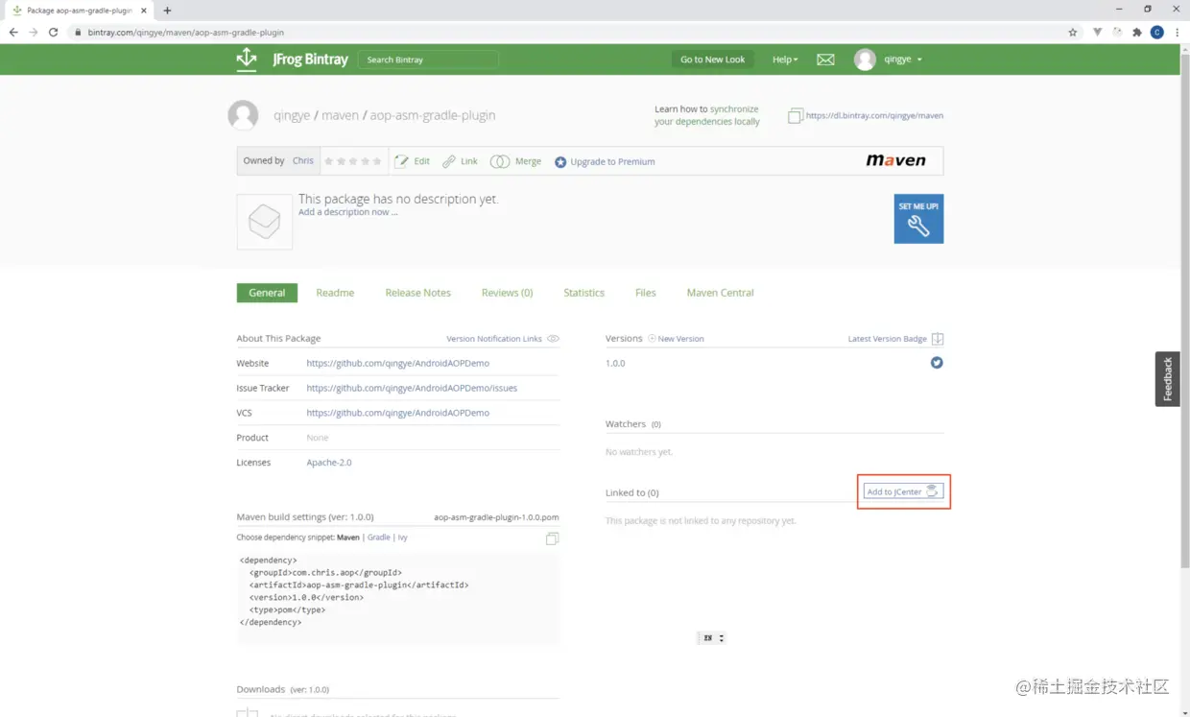Open the browser extensions puzzle icon
The image size is (1190, 717).
coord(1137,32)
